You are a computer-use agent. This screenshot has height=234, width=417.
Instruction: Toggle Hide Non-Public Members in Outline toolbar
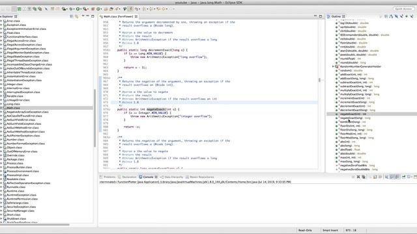[x=407, y=16]
